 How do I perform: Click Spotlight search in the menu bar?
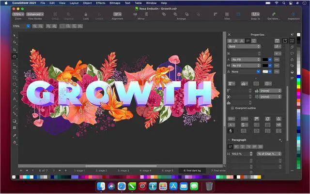[x=284, y=3]
